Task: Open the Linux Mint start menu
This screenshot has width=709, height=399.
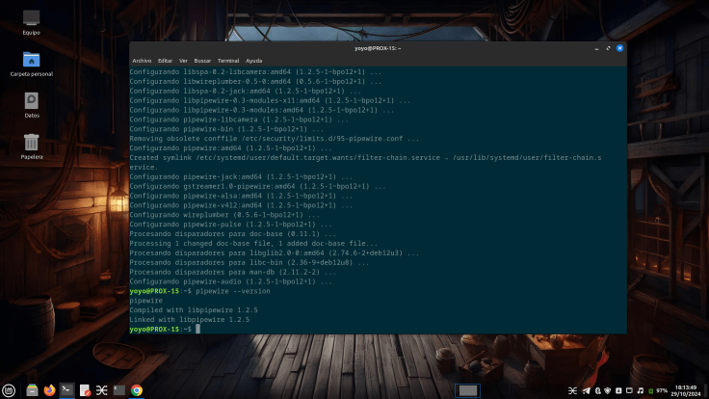Action: [x=11, y=390]
